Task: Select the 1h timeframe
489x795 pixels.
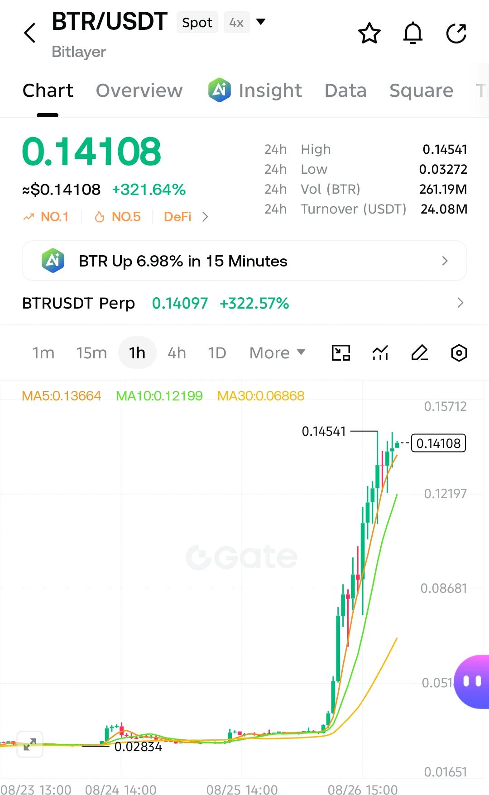Action: click(x=137, y=353)
